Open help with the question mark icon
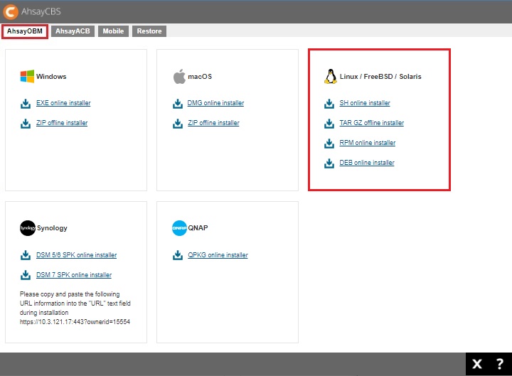512x376 pixels. tap(499, 365)
